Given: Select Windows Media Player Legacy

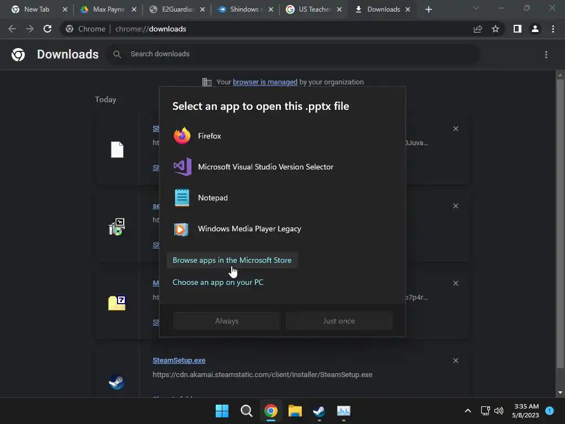Looking at the screenshot, I should click(282, 229).
